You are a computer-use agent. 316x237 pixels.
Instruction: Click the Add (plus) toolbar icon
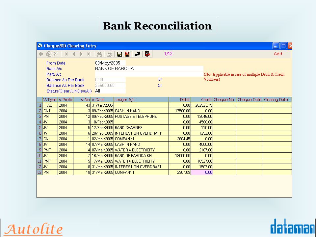(x=41, y=54)
